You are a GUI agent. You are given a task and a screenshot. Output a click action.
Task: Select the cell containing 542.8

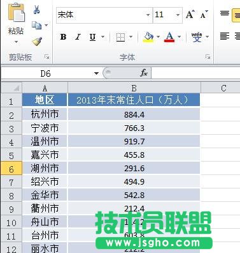click(134, 195)
